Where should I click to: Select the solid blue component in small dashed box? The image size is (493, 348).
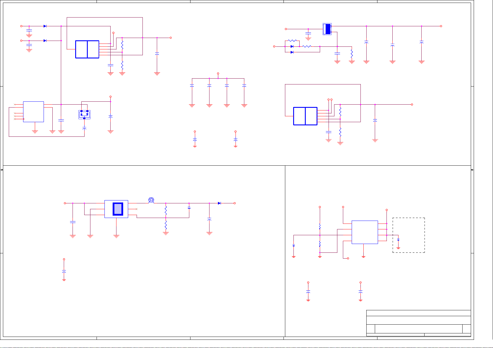coord(327,29)
